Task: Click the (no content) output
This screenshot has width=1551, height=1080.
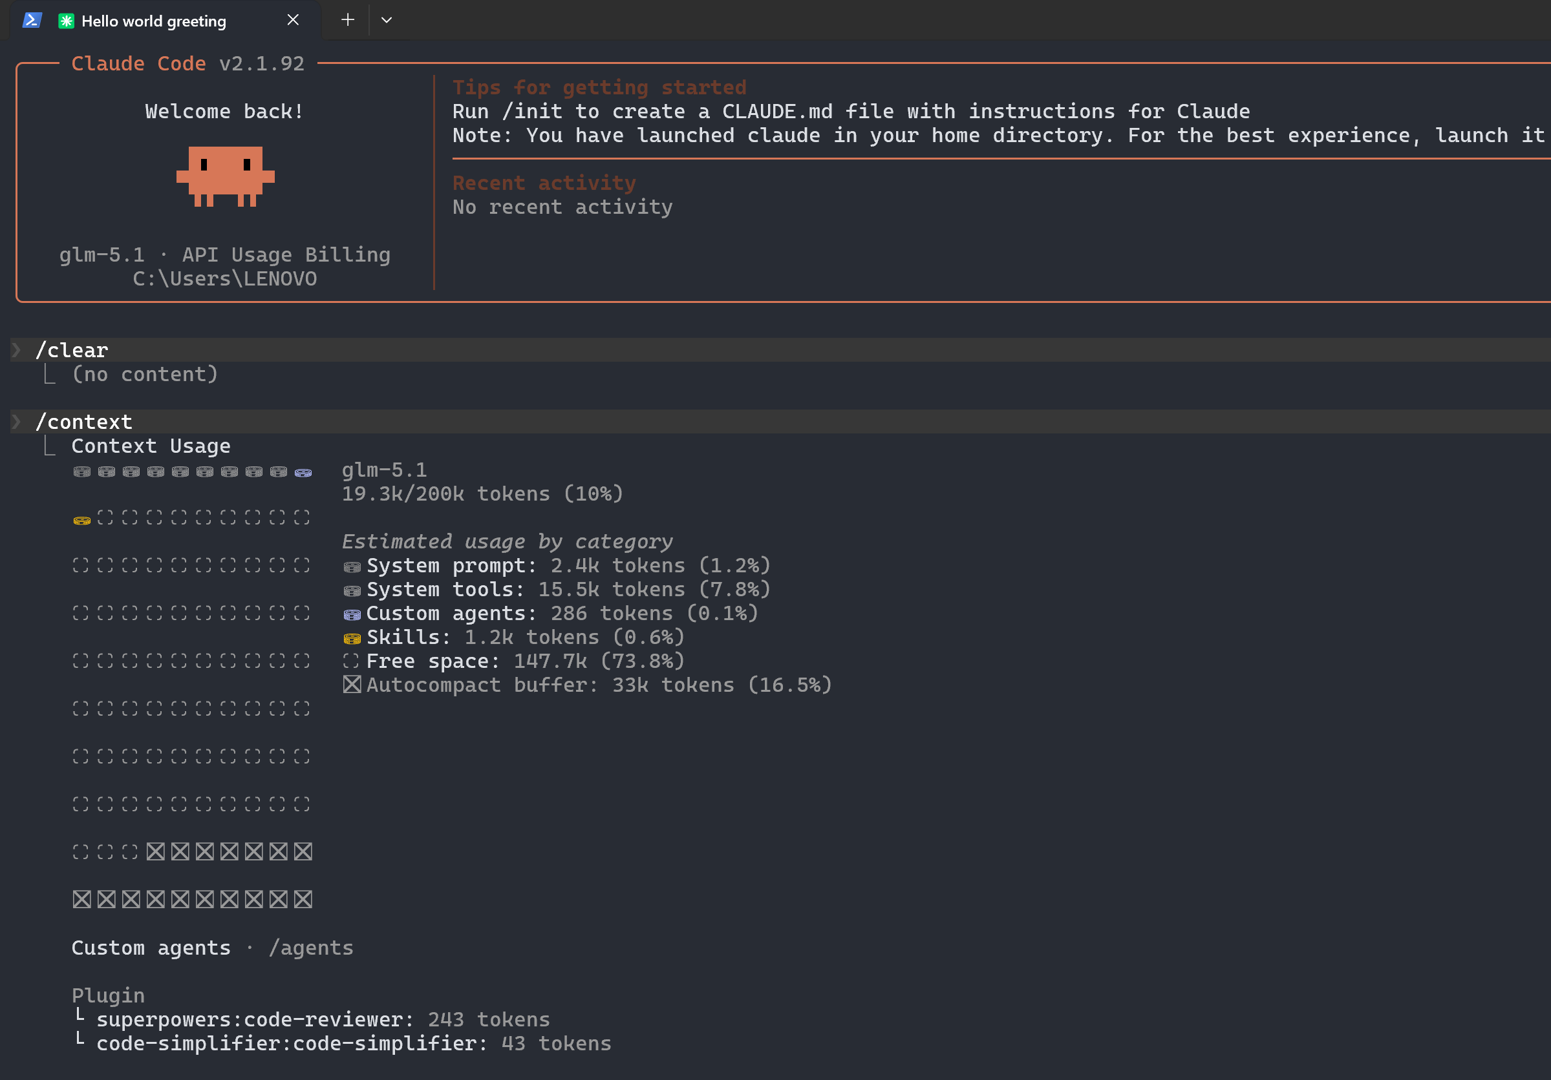Action: 145,374
